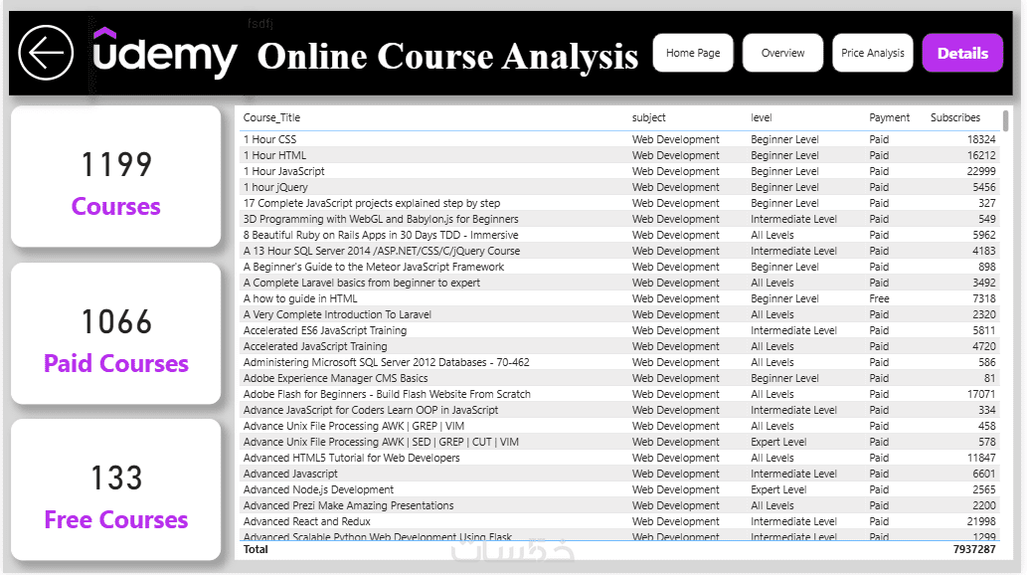The width and height of the screenshot is (1027, 575).
Task: Go to the Overview page
Action: click(x=782, y=53)
